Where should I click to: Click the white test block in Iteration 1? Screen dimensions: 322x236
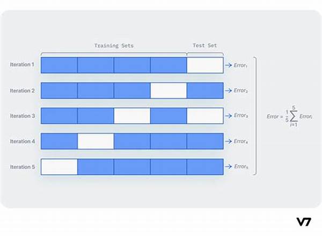click(x=205, y=65)
